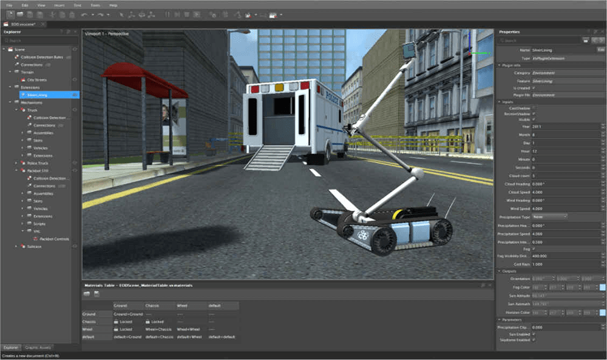Click the Cut scissors icon
This screenshot has width=607, height=360.
(53, 14)
